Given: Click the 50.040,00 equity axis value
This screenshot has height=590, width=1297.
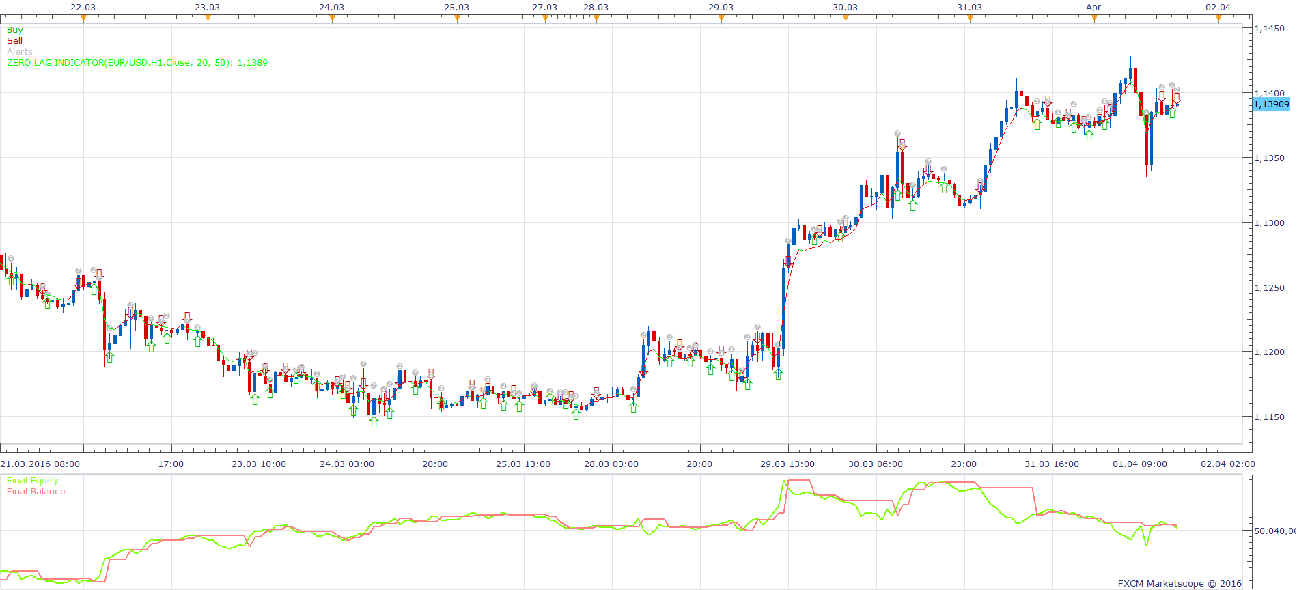Looking at the screenshot, I should (x=1274, y=531).
